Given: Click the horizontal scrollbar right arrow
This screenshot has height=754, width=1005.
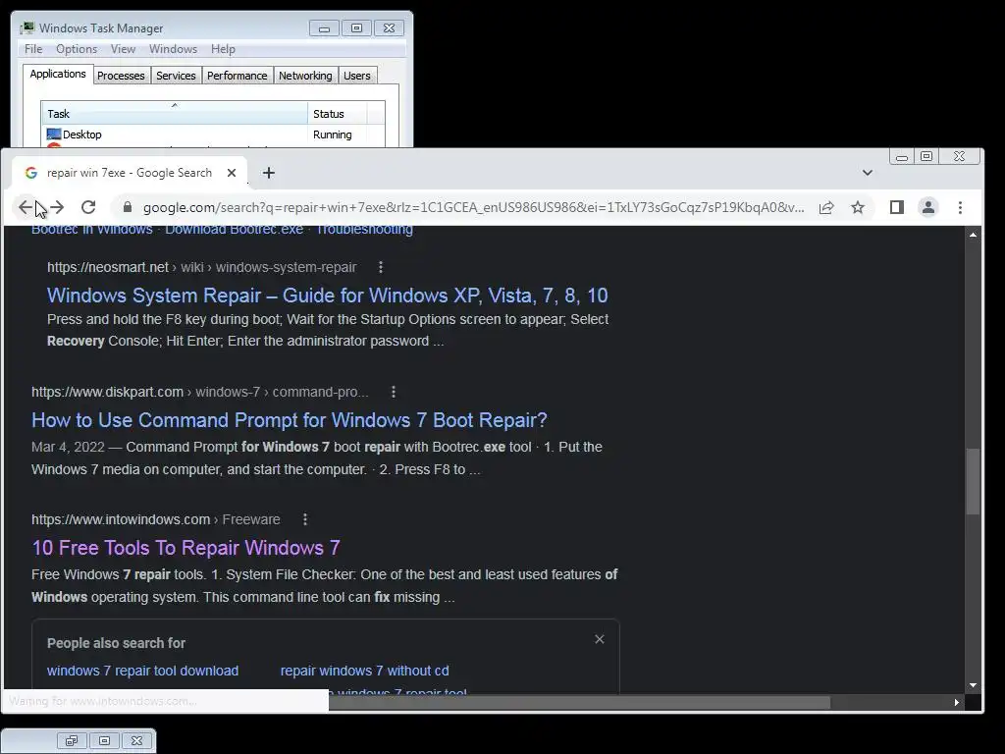Looking at the screenshot, I should tap(956, 702).
